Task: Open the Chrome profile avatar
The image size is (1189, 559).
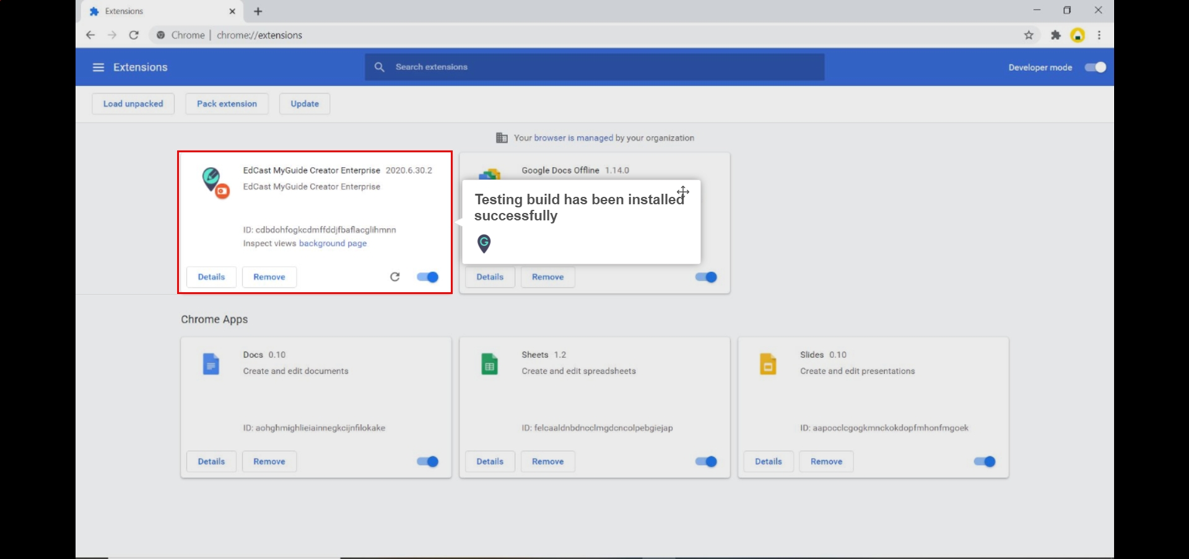Action: click(x=1078, y=35)
